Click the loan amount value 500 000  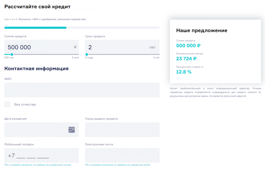(19, 47)
